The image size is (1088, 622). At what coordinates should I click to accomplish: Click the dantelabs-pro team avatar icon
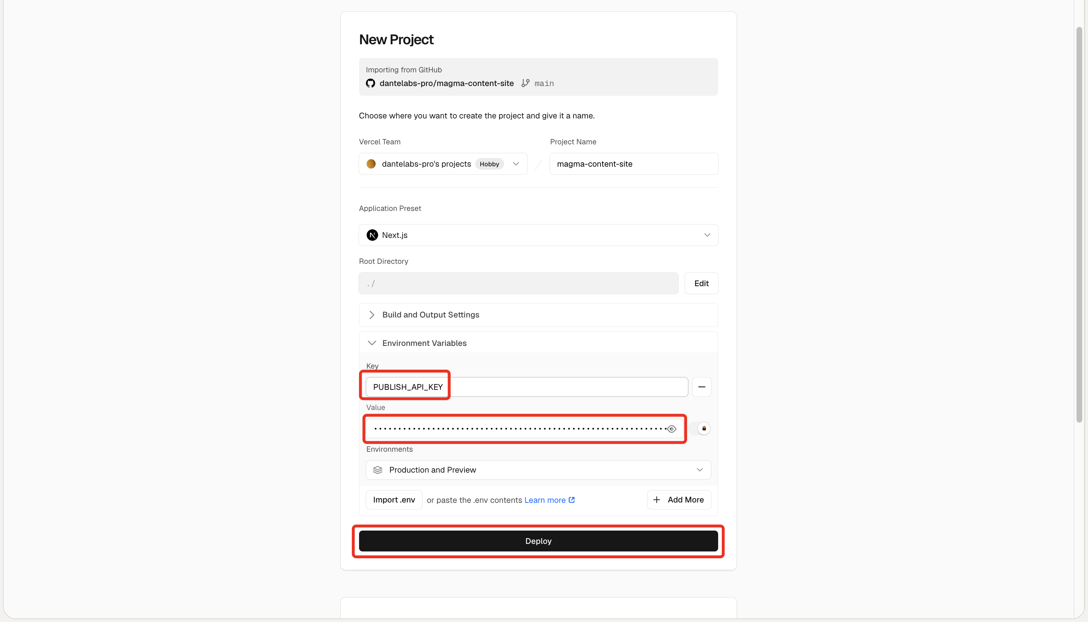(371, 164)
